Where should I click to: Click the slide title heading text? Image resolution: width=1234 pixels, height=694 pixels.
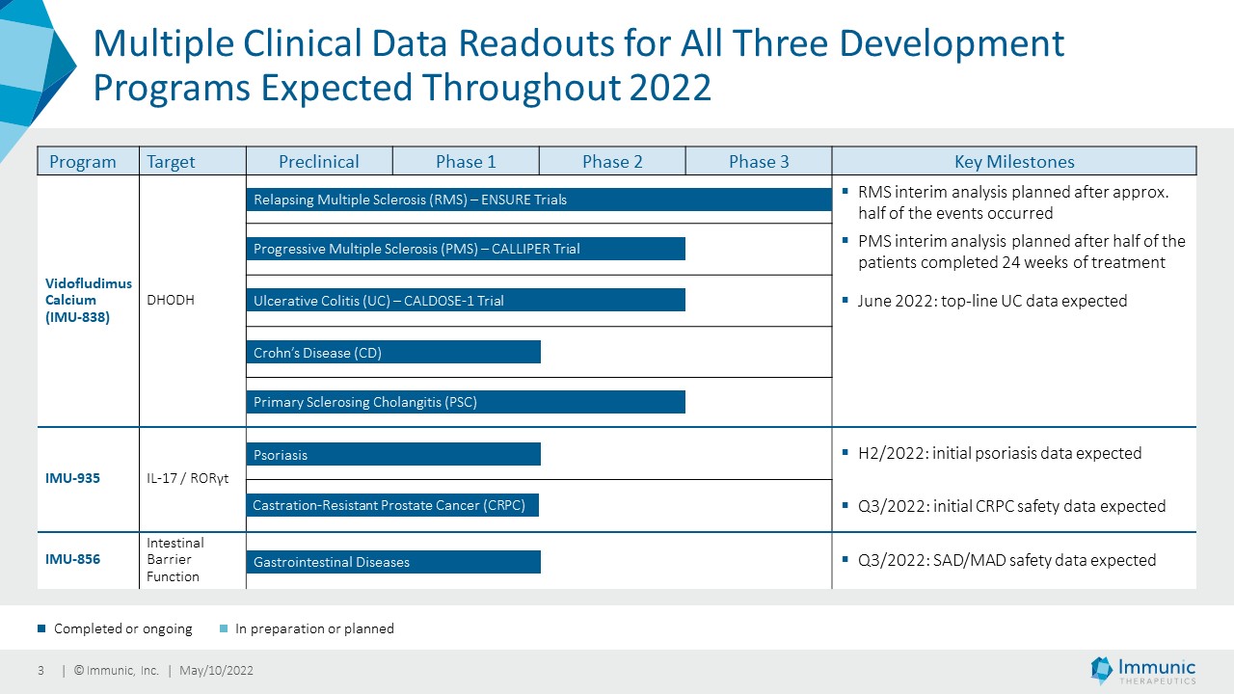[x=578, y=66]
